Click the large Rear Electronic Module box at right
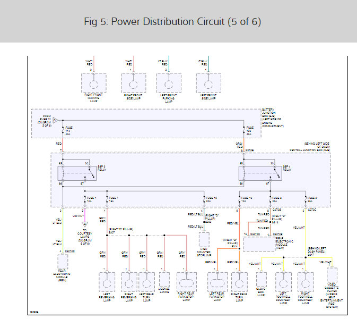357x335 pixels. tap(259, 244)
